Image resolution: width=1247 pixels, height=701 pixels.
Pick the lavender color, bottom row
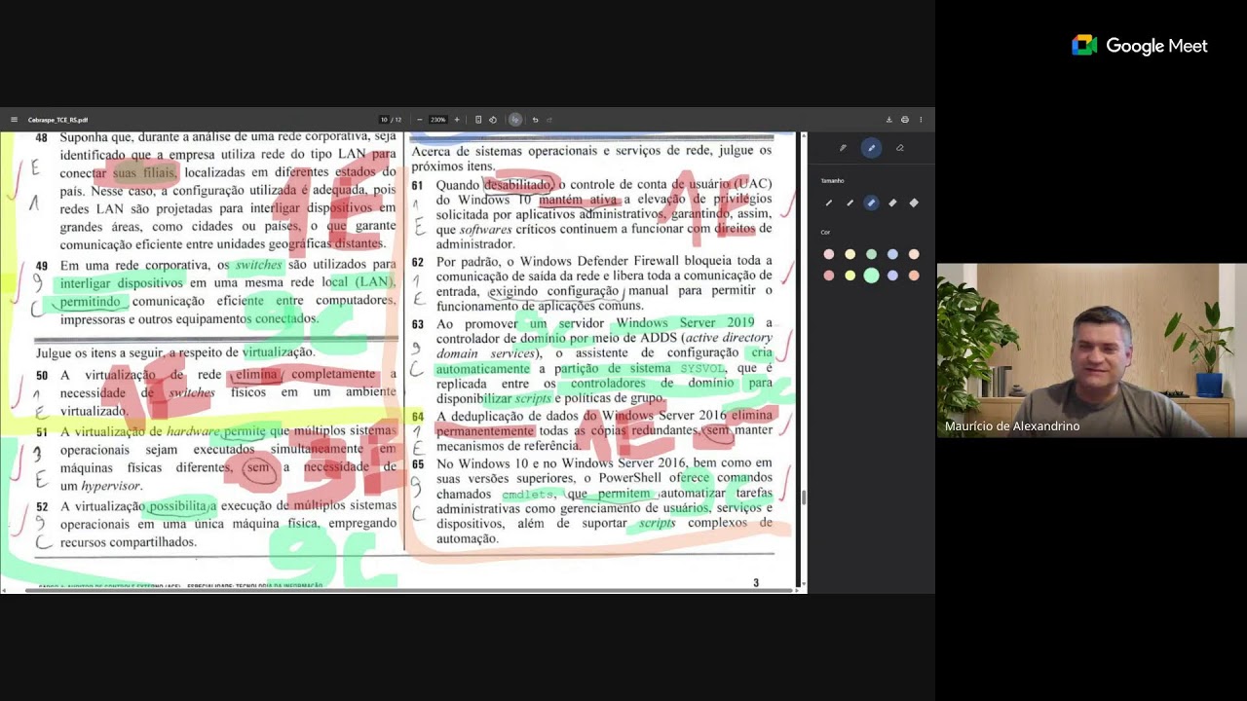tap(892, 276)
